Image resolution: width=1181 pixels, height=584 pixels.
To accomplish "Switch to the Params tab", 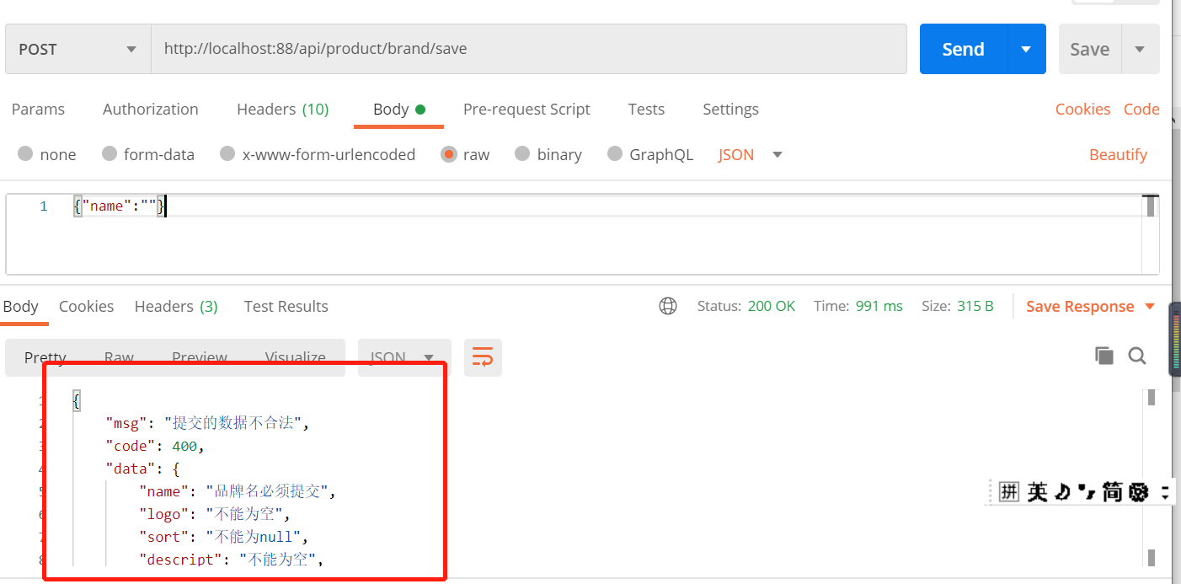I will (x=38, y=109).
